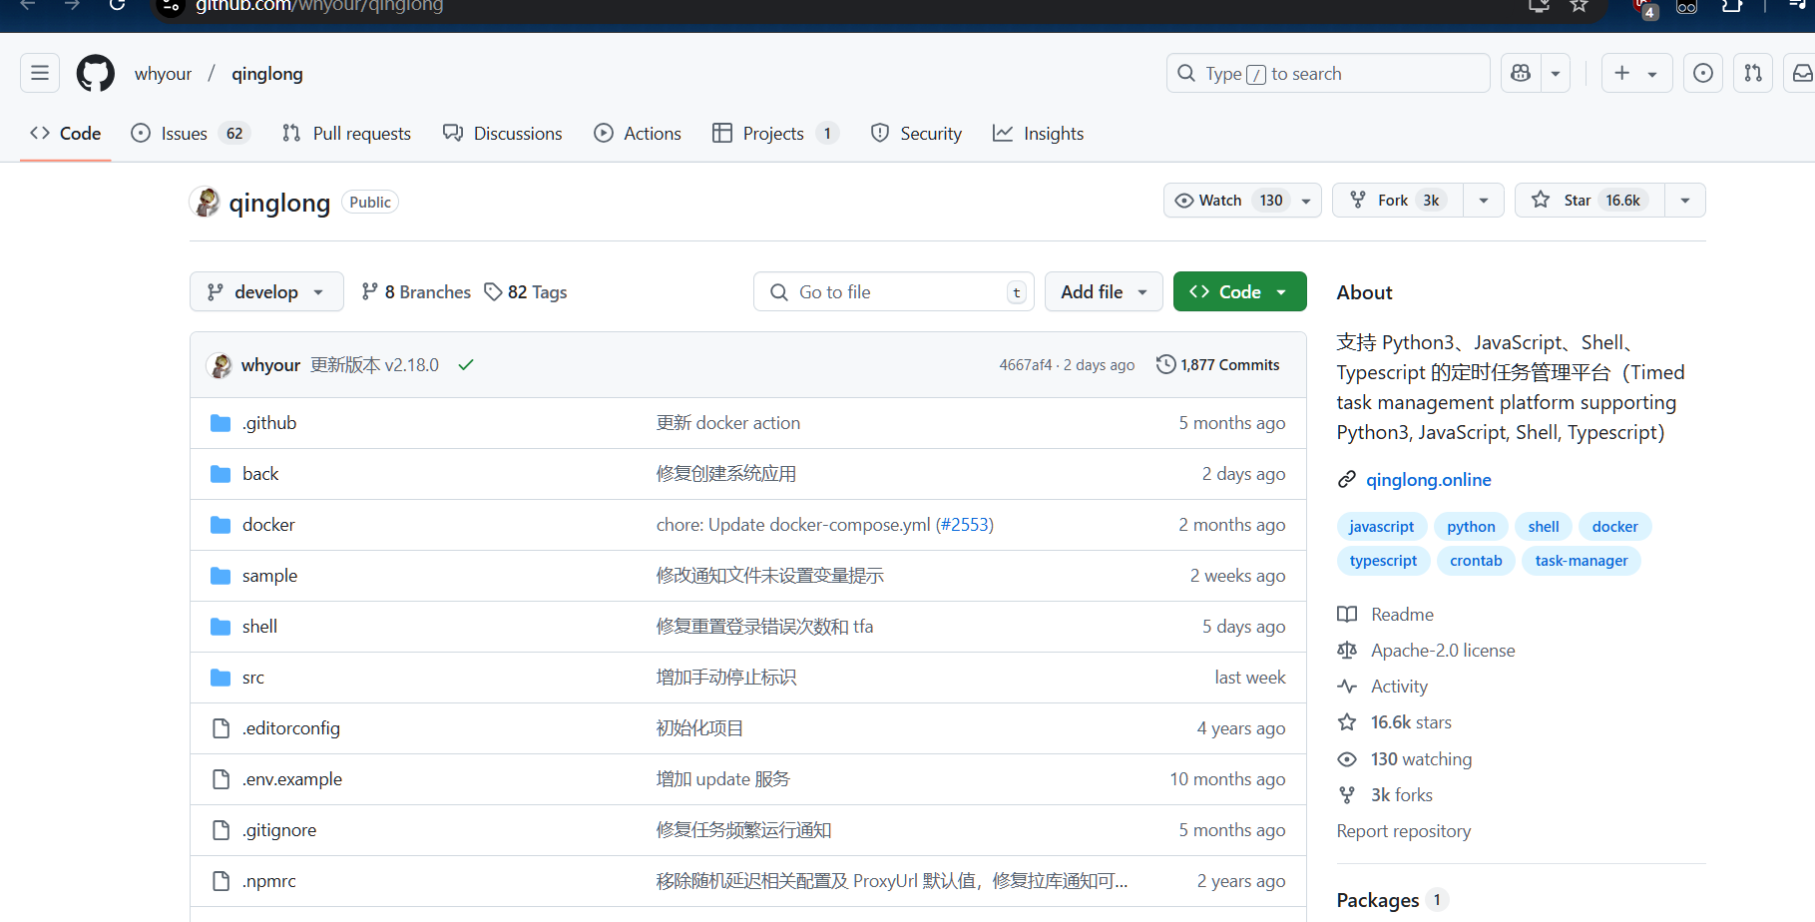This screenshot has height=922, width=1815.
Task: Select the Code tab
Action: [66, 134]
